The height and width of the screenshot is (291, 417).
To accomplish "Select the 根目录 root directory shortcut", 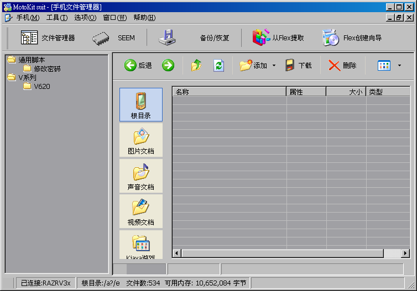I will [141, 104].
